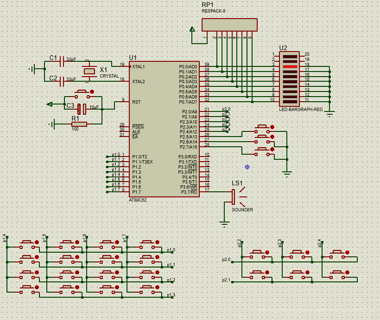The image size is (380, 320).
Task: Select the crystal X1 symbol
Action: tap(89, 72)
